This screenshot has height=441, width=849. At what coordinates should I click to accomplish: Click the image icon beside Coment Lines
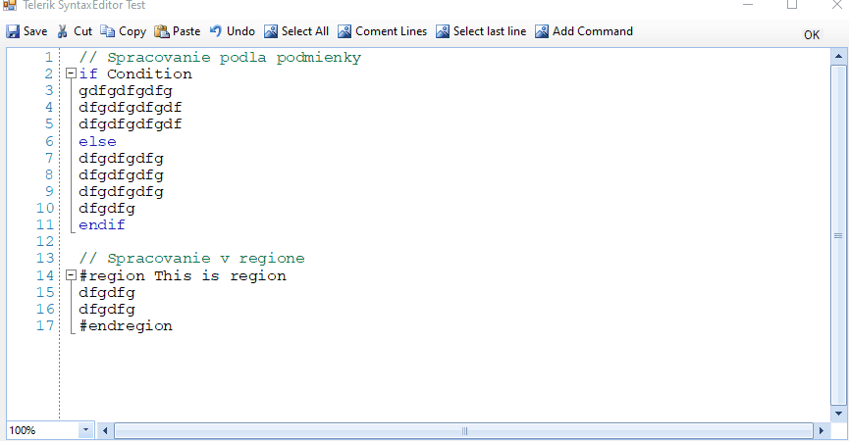click(x=345, y=31)
